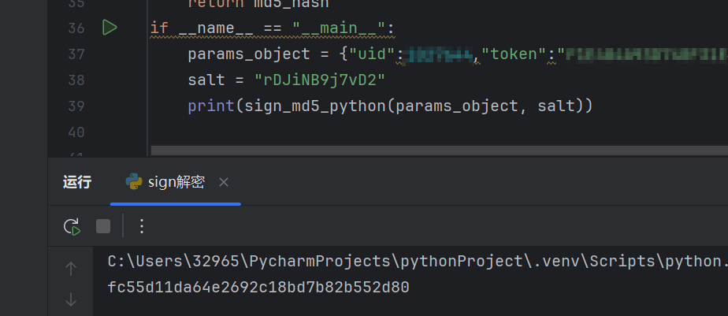Image resolution: width=728 pixels, height=316 pixels.
Task: Click the MD5 hash output line
Action: pos(258,288)
